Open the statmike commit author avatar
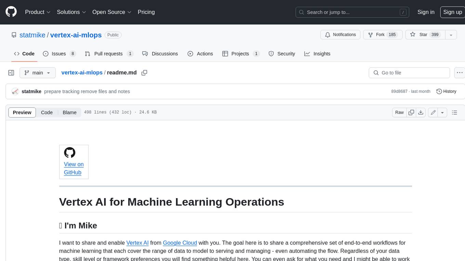 [15, 91]
